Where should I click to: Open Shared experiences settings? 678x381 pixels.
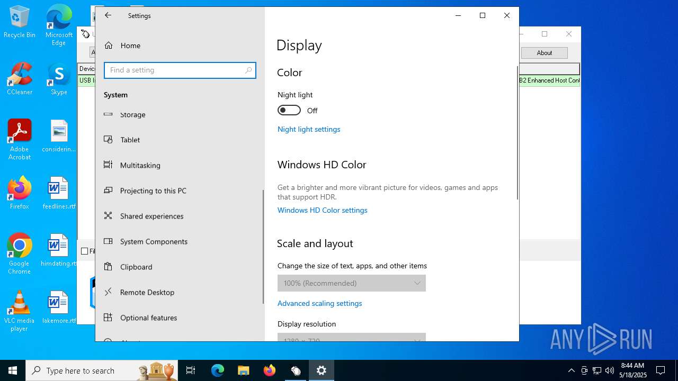180,216
